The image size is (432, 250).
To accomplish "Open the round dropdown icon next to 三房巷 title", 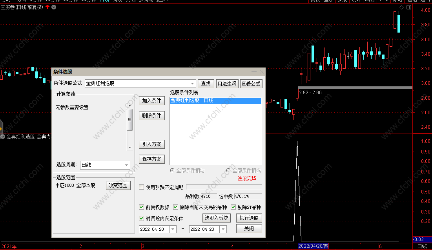I will [x=54, y=7].
